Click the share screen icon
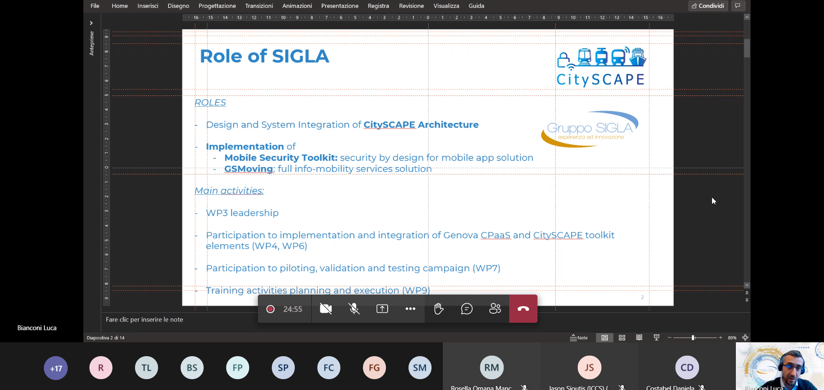The height and width of the screenshot is (390, 824). (382, 309)
